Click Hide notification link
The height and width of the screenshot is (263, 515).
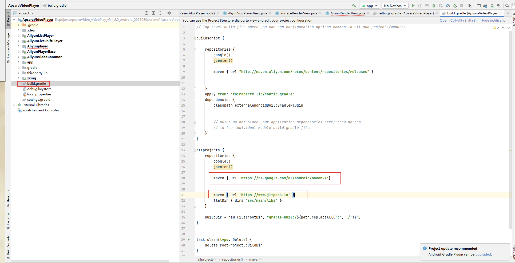click(494, 21)
